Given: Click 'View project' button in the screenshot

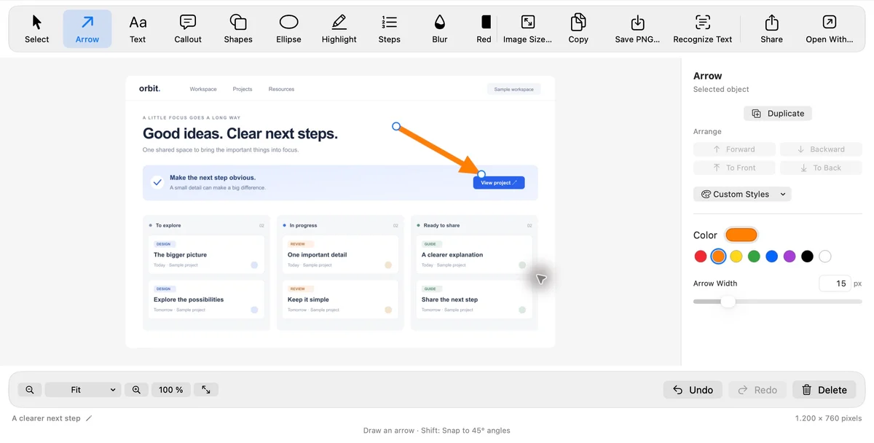Looking at the screenshot, I should pyautogui.click(x=499, y=183).
